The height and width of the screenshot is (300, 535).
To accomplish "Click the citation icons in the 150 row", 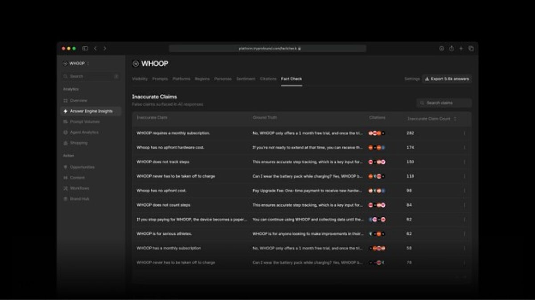I will (377, 162).
